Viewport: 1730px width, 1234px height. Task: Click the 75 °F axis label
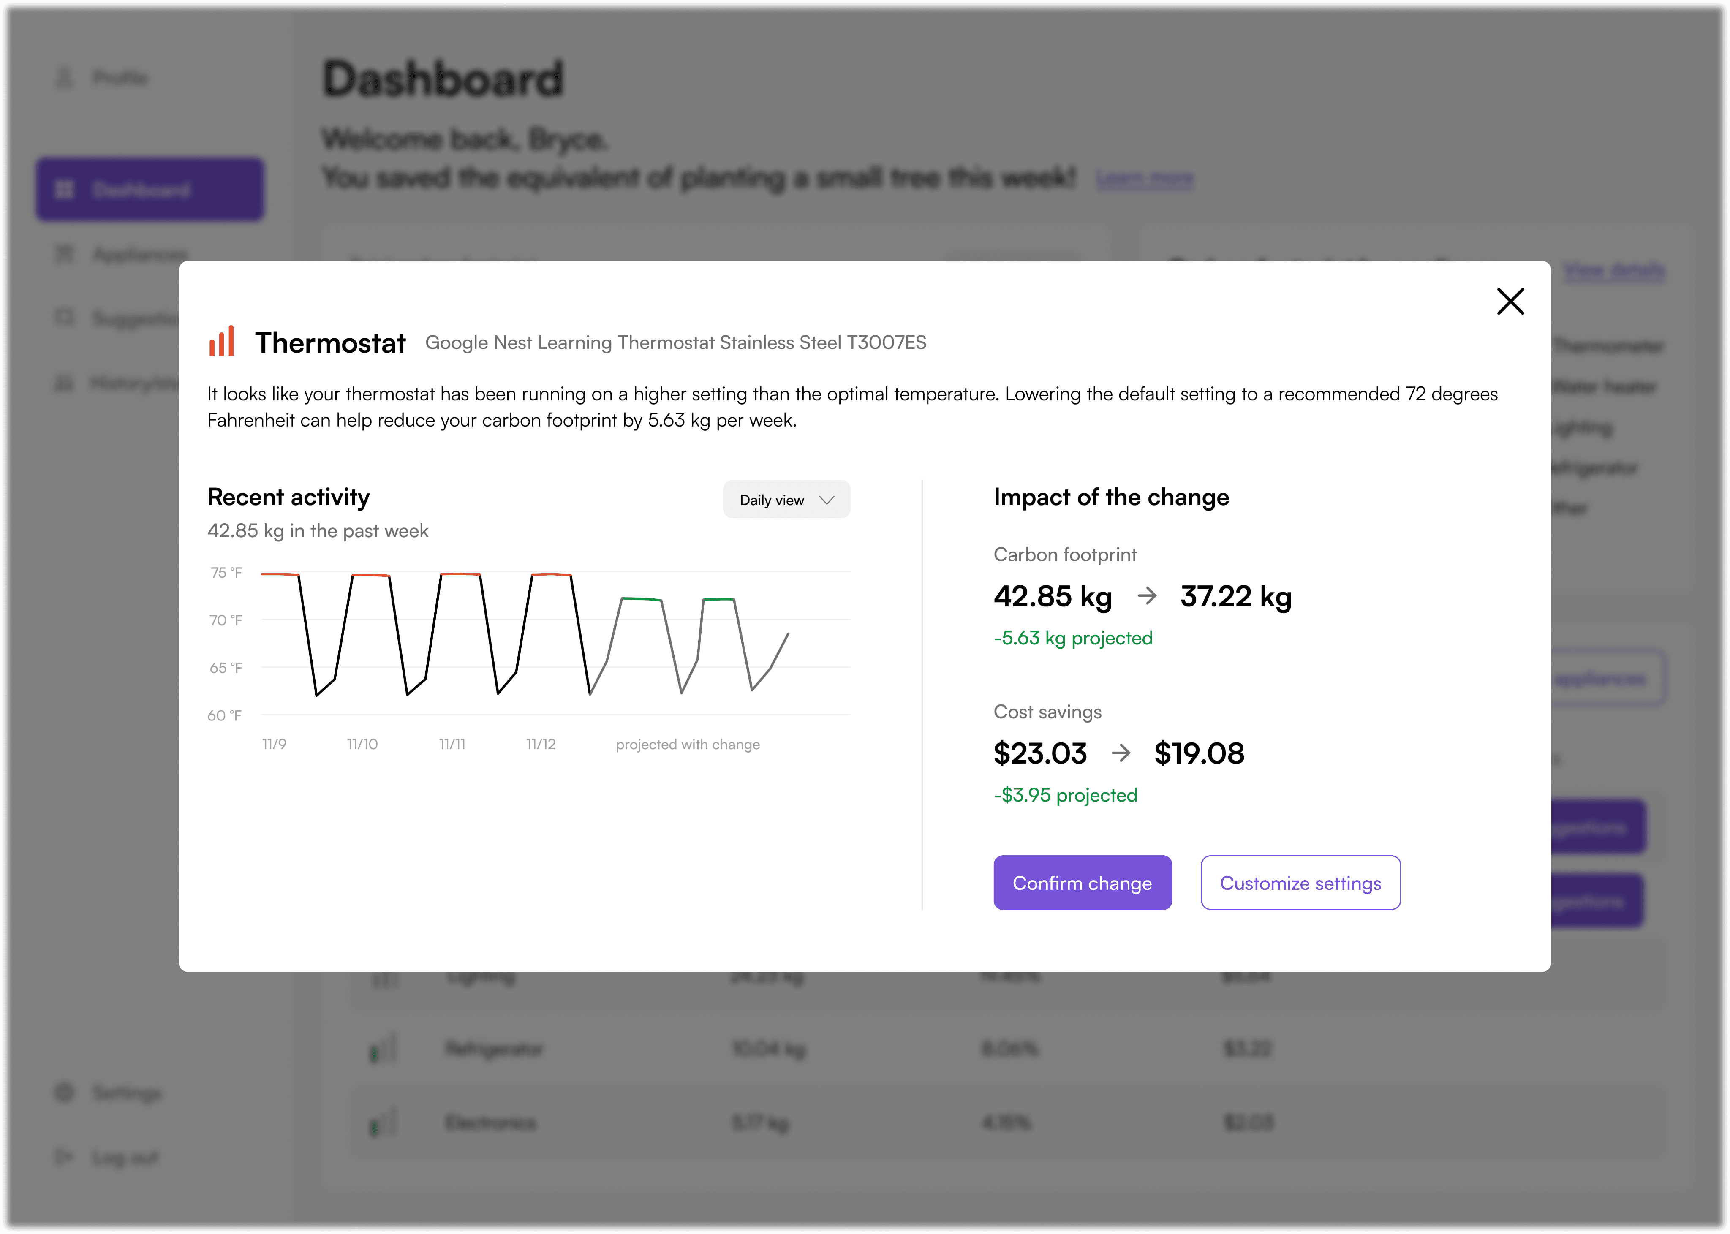226,573
